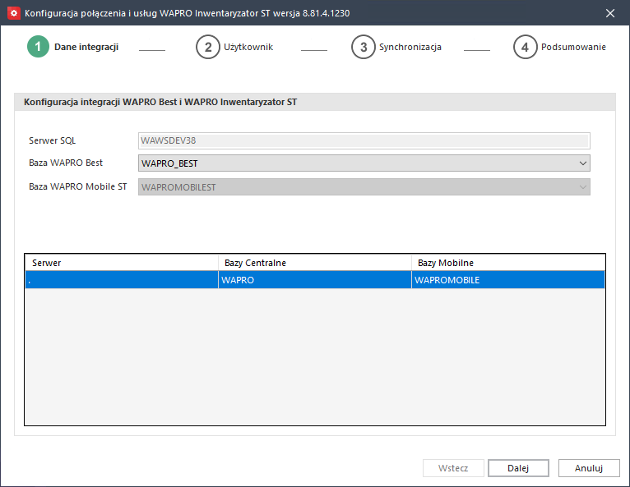630x487 pixels.
Task: Close the configuration window
Action: tap(610, 13)
